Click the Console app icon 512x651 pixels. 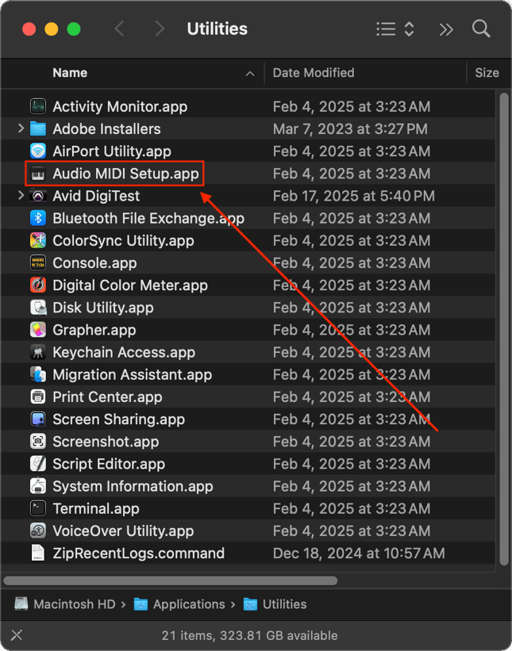point(38,263)
